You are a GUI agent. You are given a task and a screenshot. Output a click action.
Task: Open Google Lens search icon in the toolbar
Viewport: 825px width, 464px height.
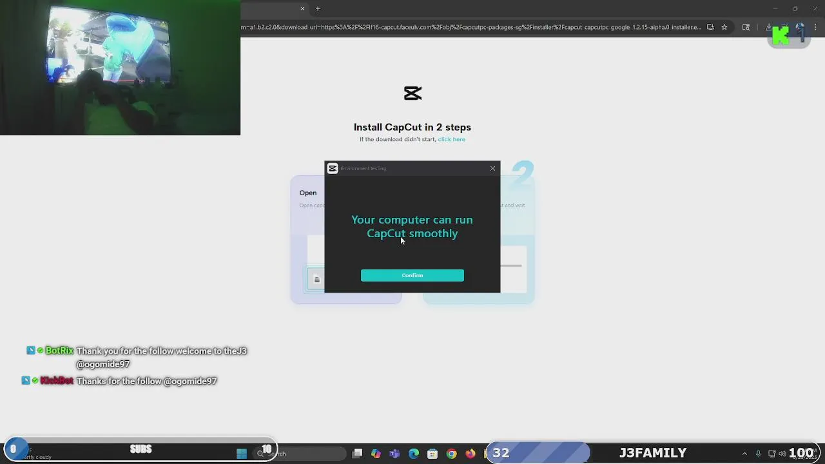point(746,27)
